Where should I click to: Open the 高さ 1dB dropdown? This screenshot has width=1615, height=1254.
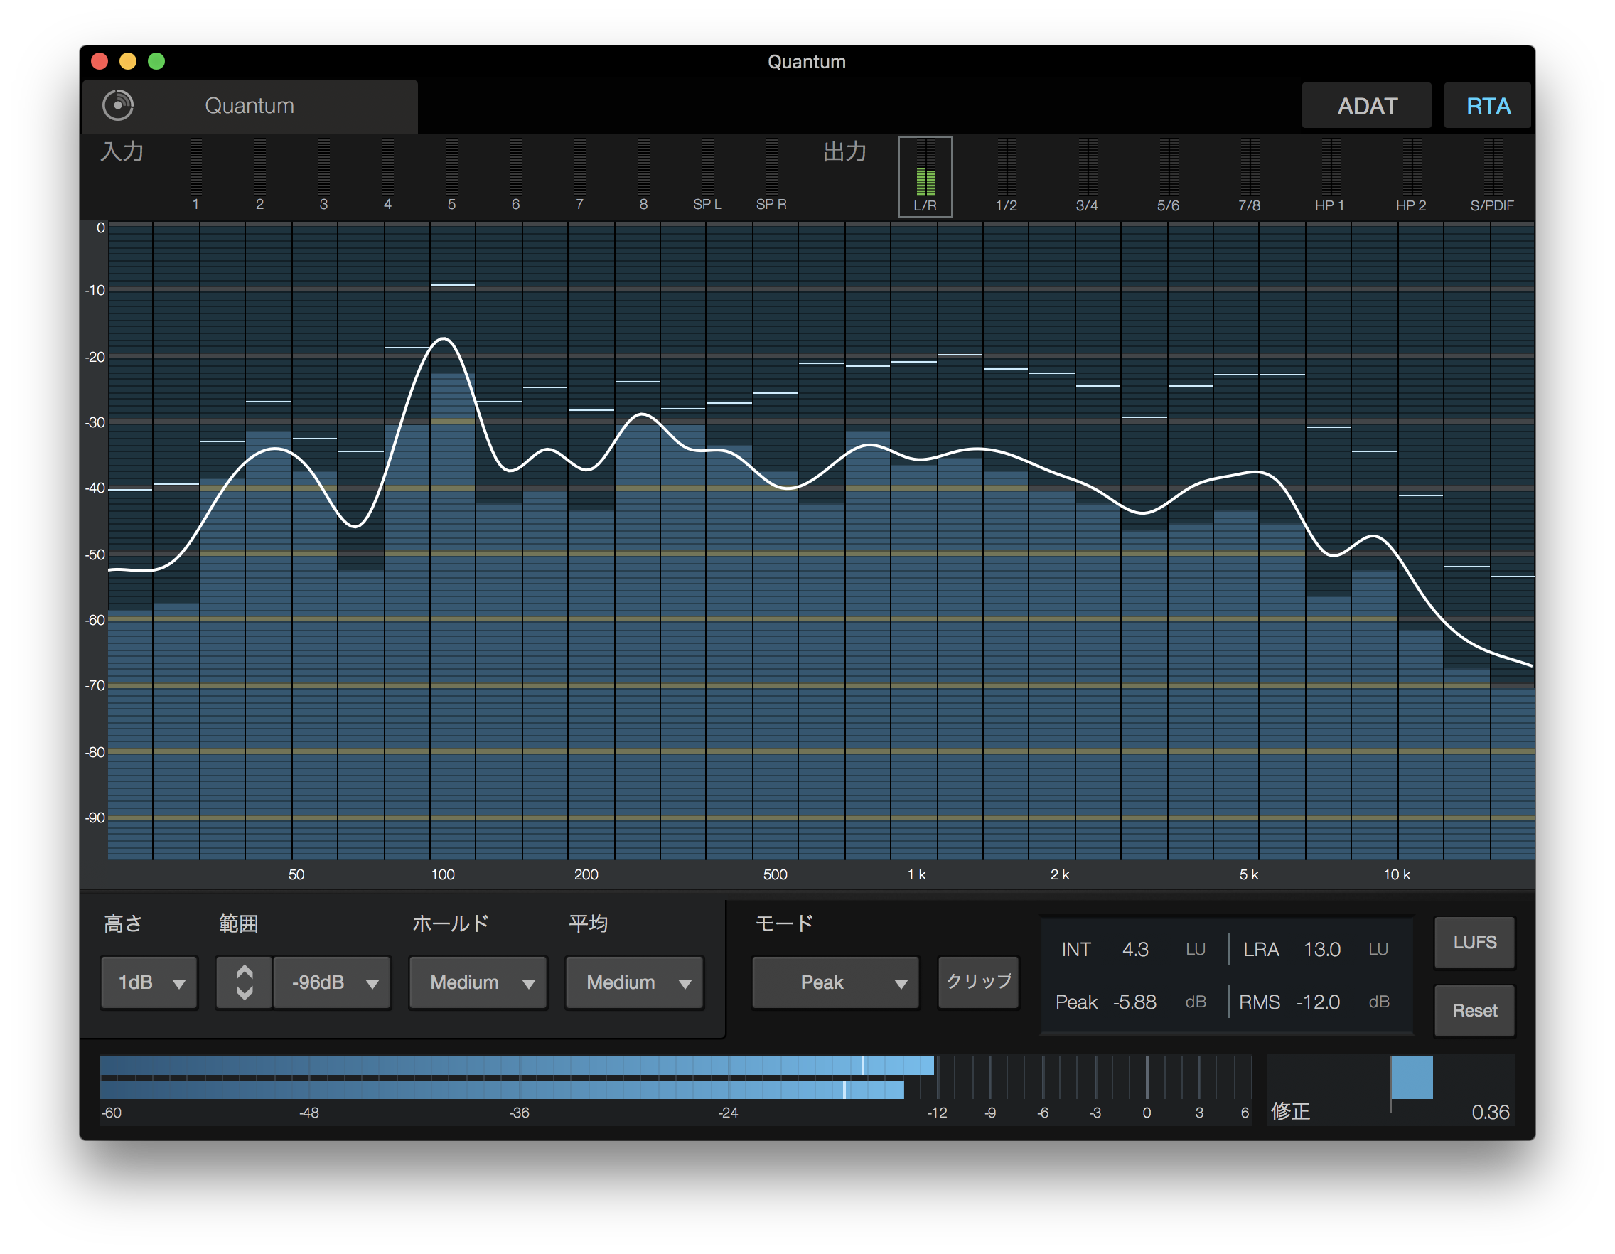(x=149, y=982)
